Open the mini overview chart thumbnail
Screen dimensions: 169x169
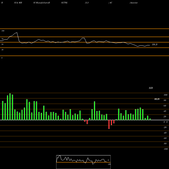coord(83,162)
